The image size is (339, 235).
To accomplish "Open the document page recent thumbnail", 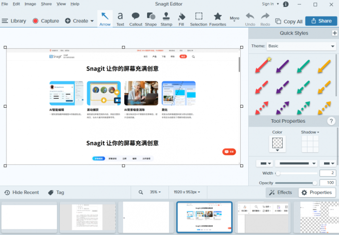I will click(88, 217).
